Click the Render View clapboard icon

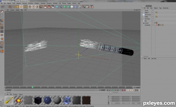tap(45, 7)
